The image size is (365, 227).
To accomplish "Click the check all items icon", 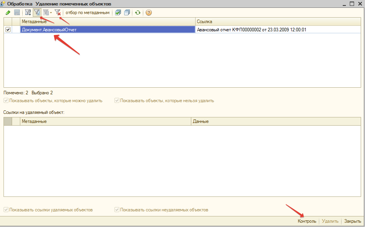I will tap(118, 13).
